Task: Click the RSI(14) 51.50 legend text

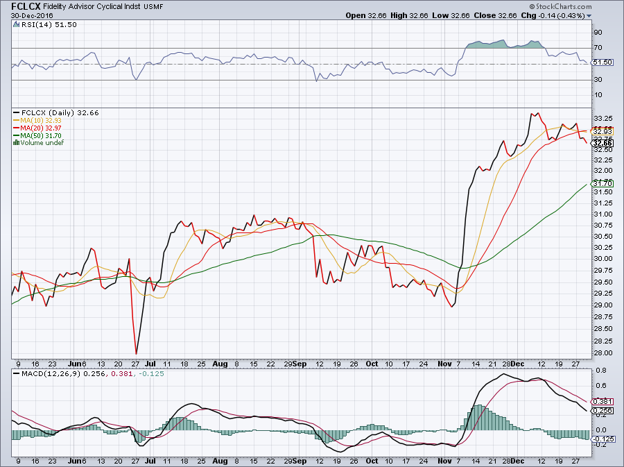Action: pyautogui.click(x=49, y=25)
